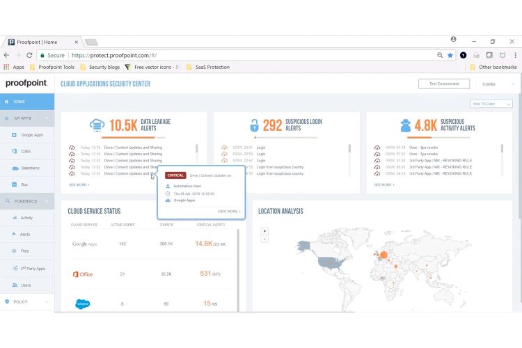Click See More under Data Leakage alerts
The image size is (522, 348).
(x=79, y=184)
